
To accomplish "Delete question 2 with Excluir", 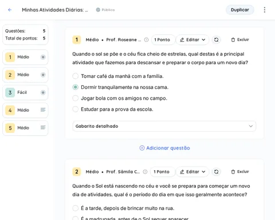I will [x=240, y=172].
